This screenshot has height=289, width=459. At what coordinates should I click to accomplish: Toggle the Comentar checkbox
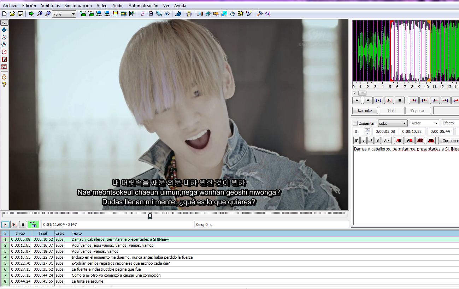355,123
